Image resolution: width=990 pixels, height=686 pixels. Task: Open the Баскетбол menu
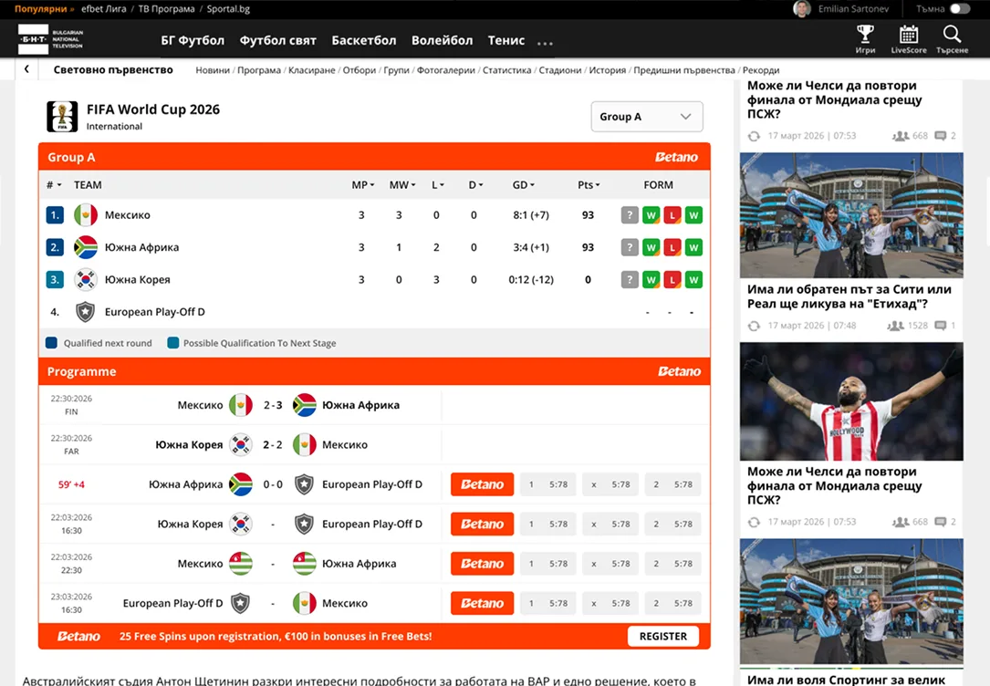pyautogui.click(x=364, y=40)
